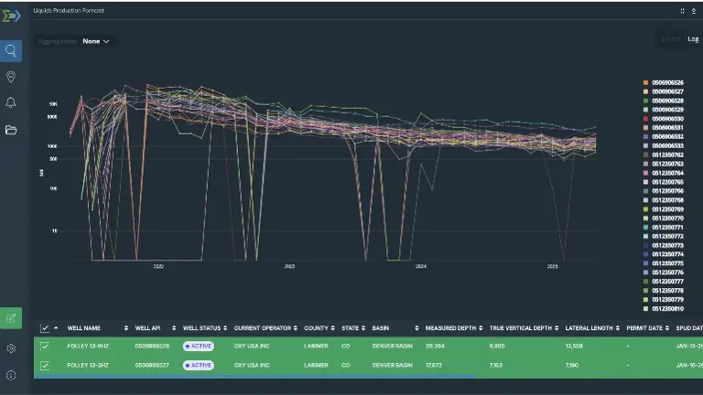Uncheck the FOLLEY 13-8HZ row checkbox
Viewport: 703px width, 395px height.
(x=45, y=347)
